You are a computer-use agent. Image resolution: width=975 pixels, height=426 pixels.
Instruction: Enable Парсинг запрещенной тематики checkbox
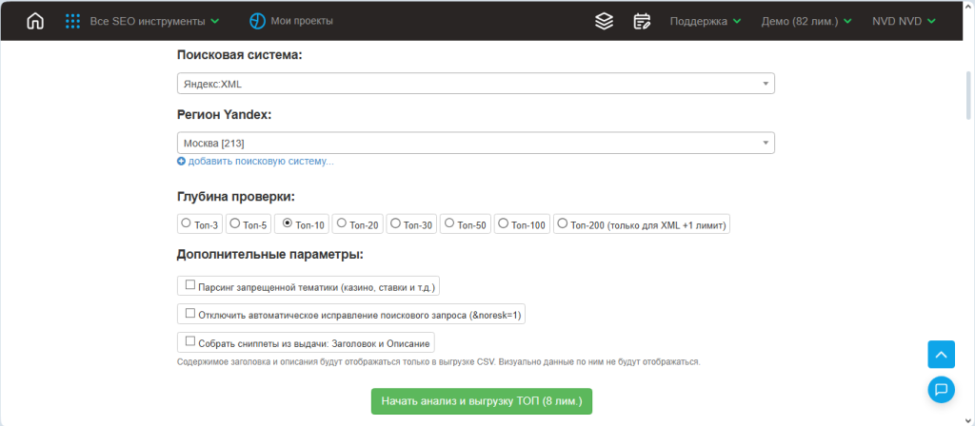tap(190, 285)
